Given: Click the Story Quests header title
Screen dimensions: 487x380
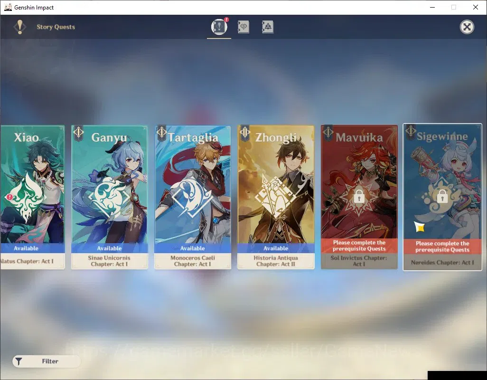Looking at the screenshot, I should (56, 27).
